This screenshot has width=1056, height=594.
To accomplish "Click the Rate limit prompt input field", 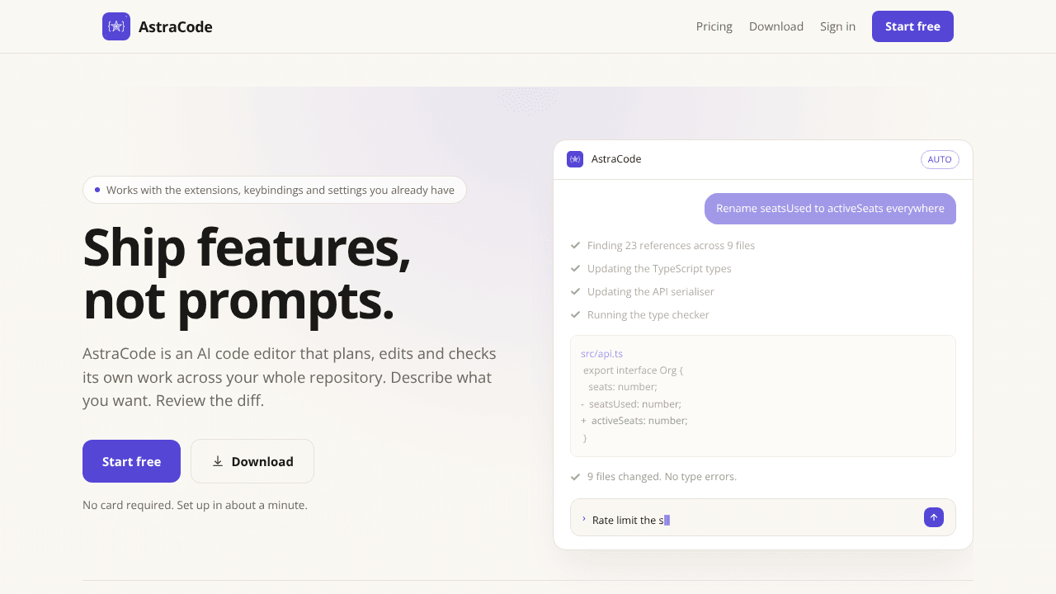I will pyautogui.click(x=763, y=517).
